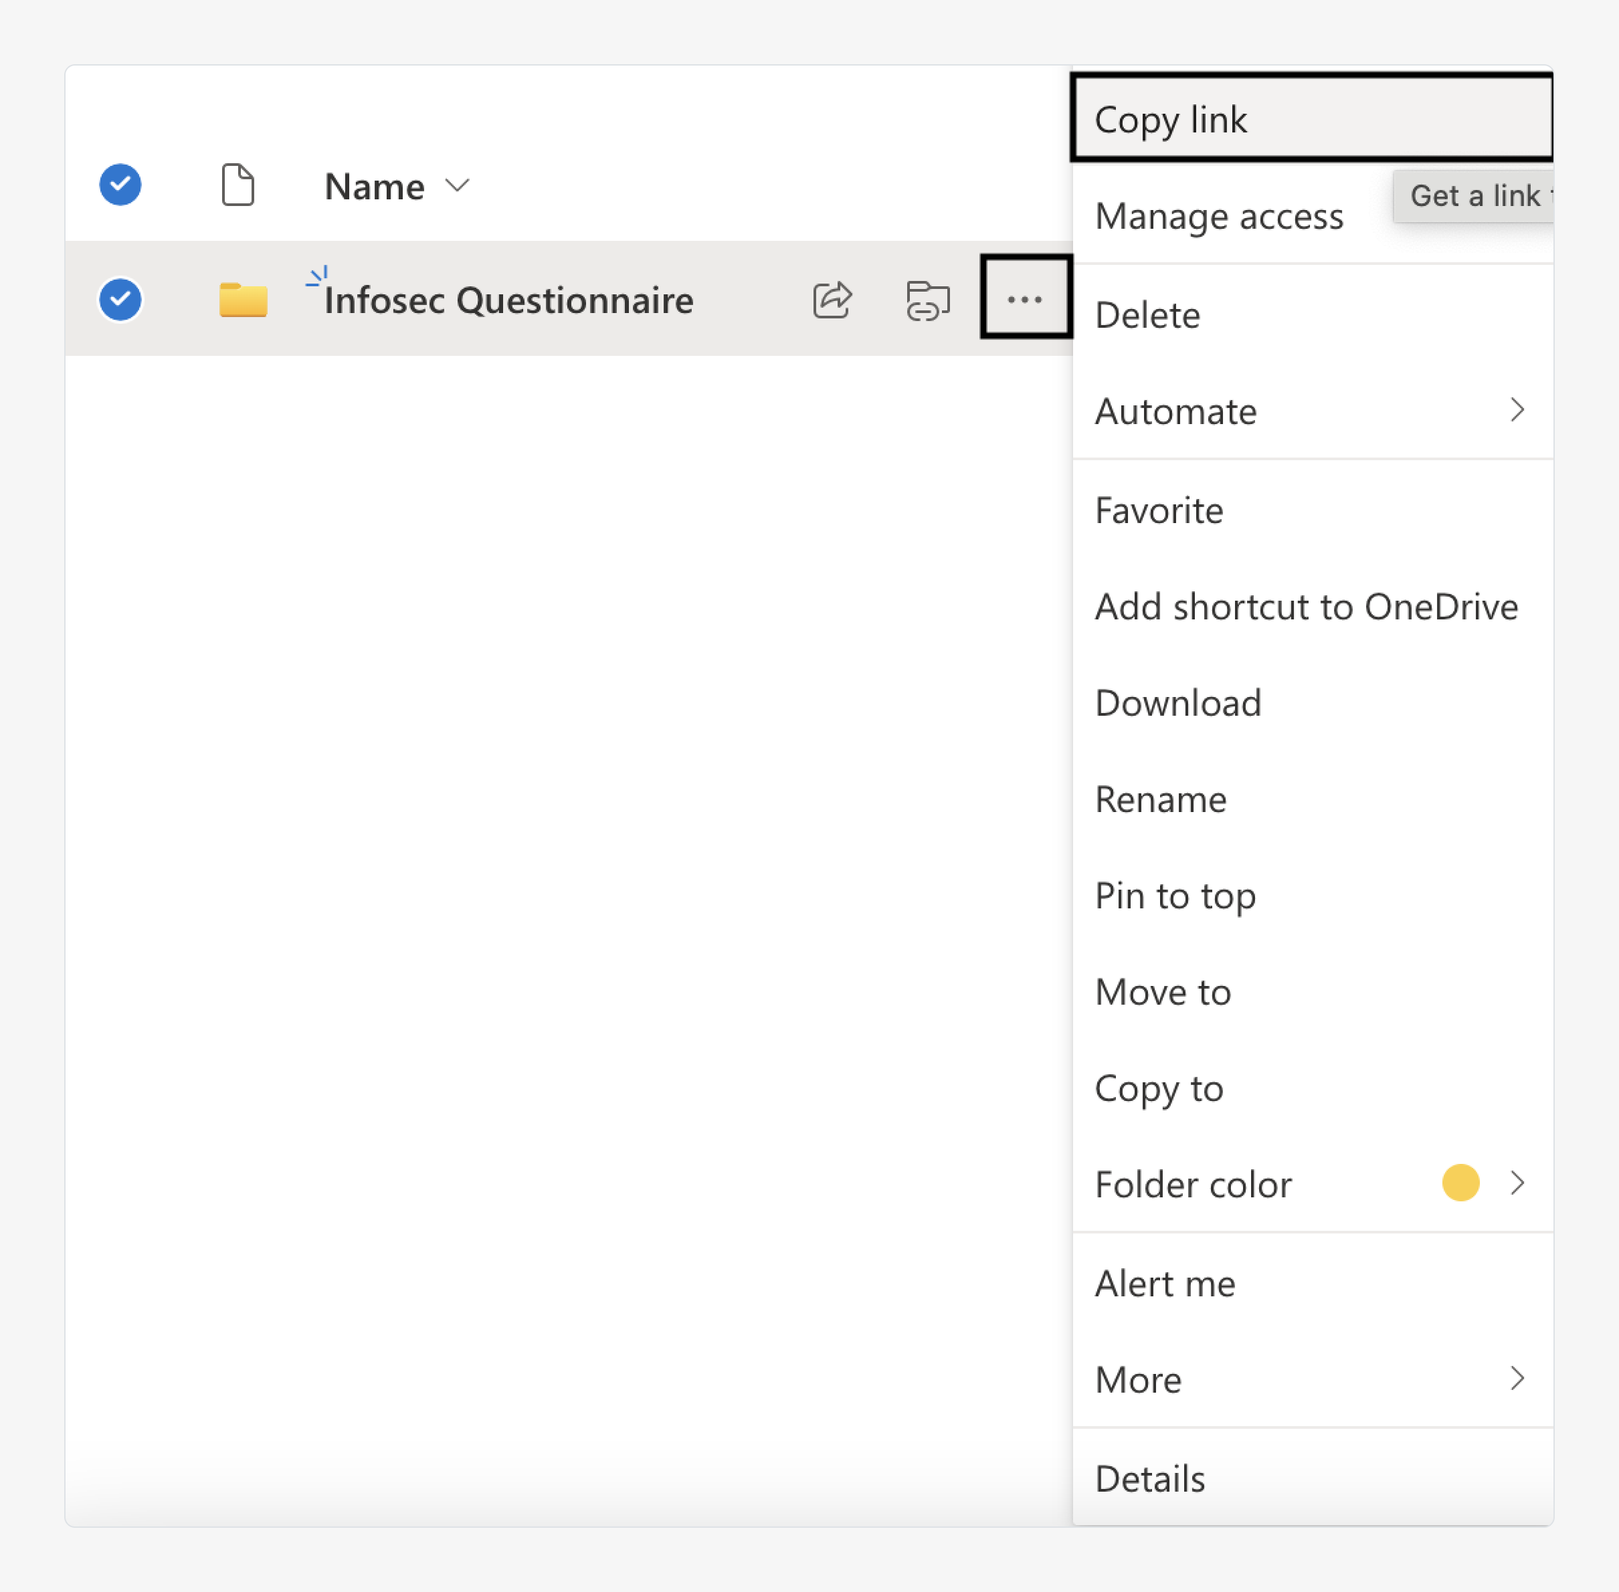Screen dimensions: 1619x1592
Task: Choose Add shortcut to OneDrive
Action: (x=1305, y=607)
